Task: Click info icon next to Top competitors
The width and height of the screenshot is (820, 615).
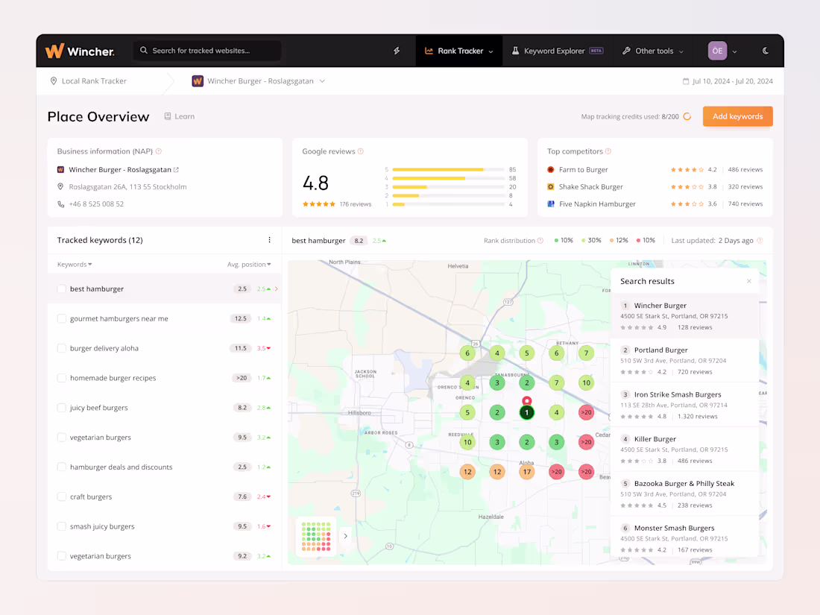Action: click(608, 151)
